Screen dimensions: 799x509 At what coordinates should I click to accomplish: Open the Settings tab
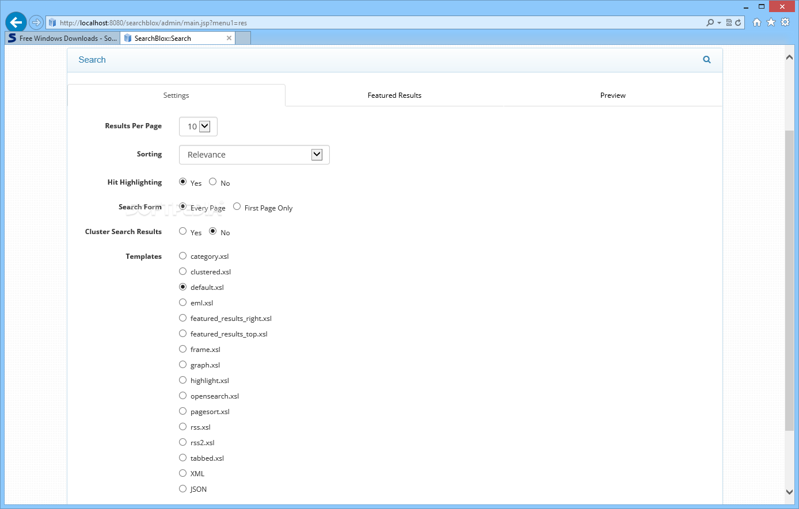pos(176,95)
